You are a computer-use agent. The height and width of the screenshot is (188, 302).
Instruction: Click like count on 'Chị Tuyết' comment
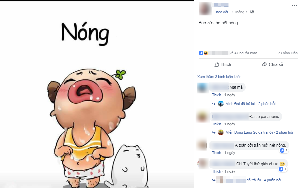coord(283,169)
